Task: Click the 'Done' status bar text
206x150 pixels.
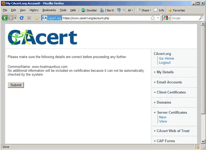Action: pyautogui.click(x=6, y=147)
